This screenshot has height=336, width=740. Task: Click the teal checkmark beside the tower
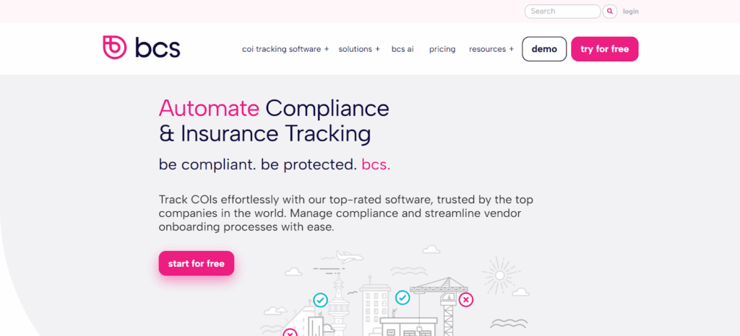tap(320, 299)
